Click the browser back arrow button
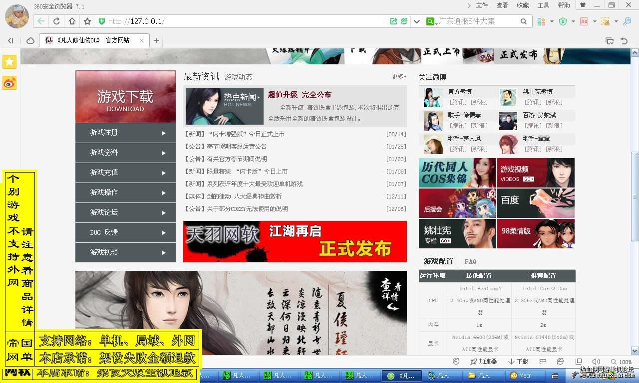The height and width of the screenshot is (383, 639). pyautogui.click(x=41, y=21)
